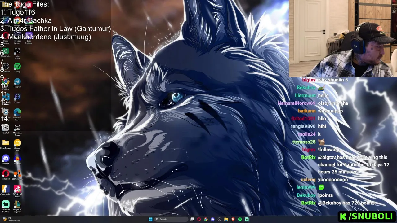
Task: Click the username 'BotRix' in the !followage reply
Action: [308, 157]
